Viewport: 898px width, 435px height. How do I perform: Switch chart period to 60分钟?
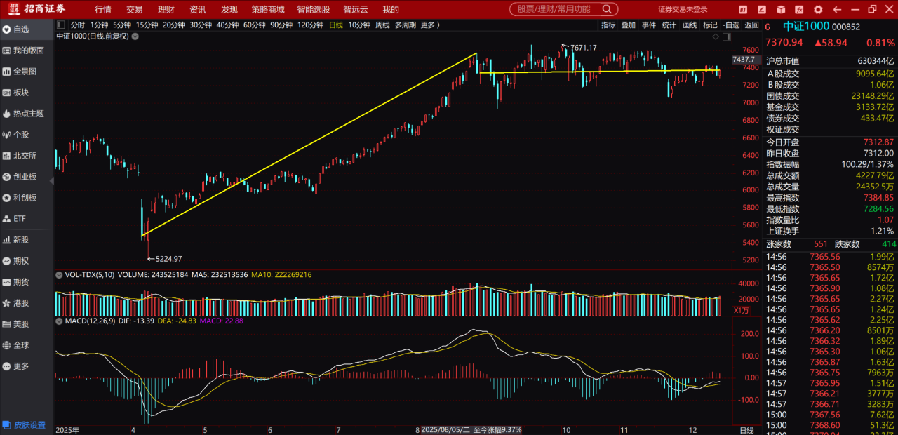(x=254, y=25)
